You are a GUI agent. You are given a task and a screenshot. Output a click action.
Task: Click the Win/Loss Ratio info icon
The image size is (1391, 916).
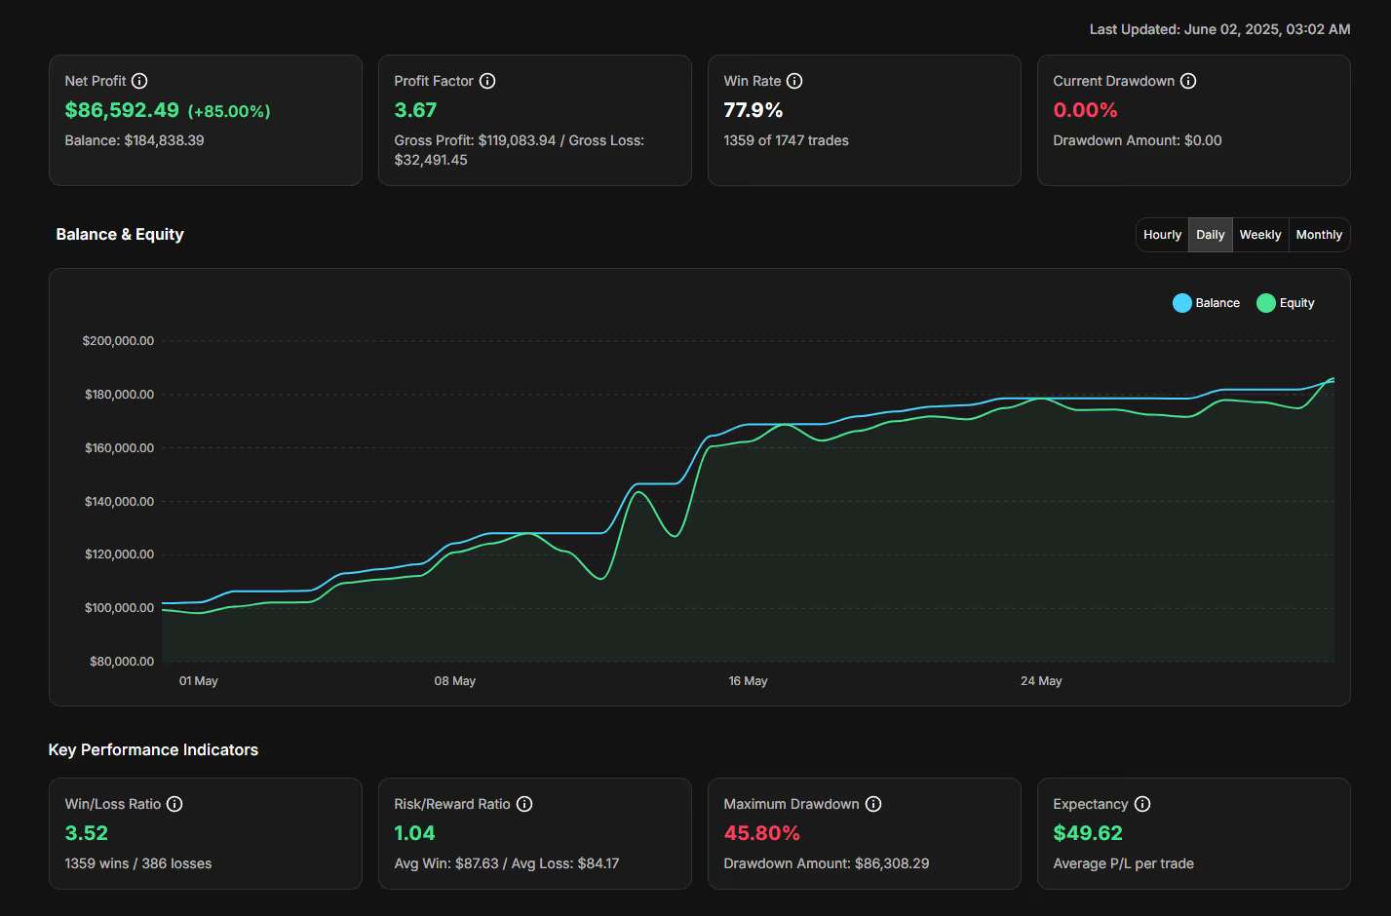pos(174,804)
